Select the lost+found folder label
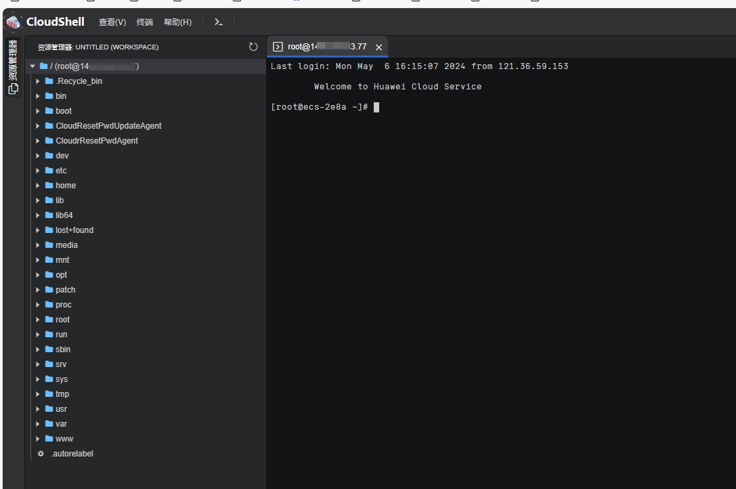736x489 pixels. 74,230
